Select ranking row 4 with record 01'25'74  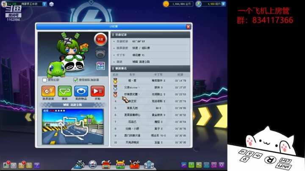point(150,101)
